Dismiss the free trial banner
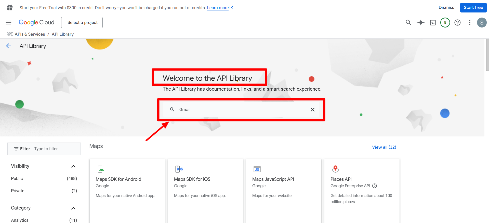This screenshot has height=223, width=489. point(446,8)
